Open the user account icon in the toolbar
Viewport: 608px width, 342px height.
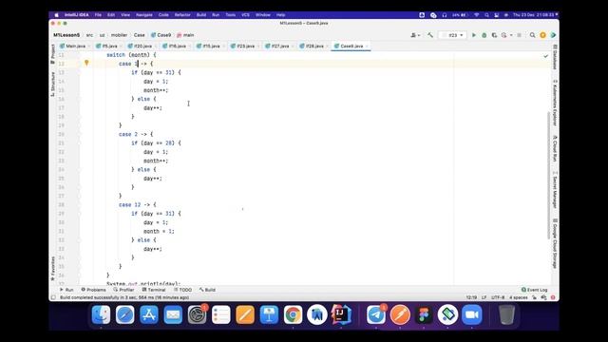[414, 35]
